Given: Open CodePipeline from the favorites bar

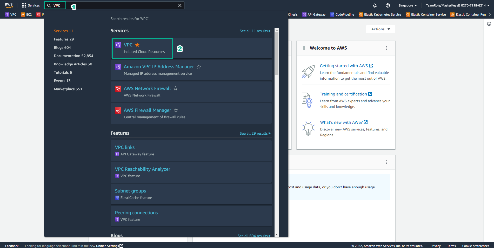Looking at the screenshot, I should [342, 14].
